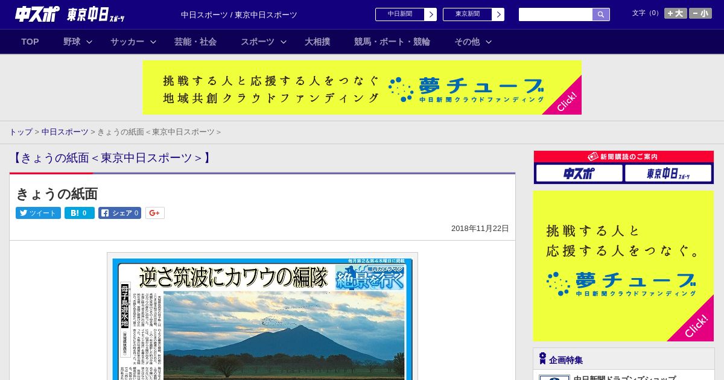This screenshot has width=724, height=380.
Task: Expand the その他 menu chevron
Action: point(489,42)
